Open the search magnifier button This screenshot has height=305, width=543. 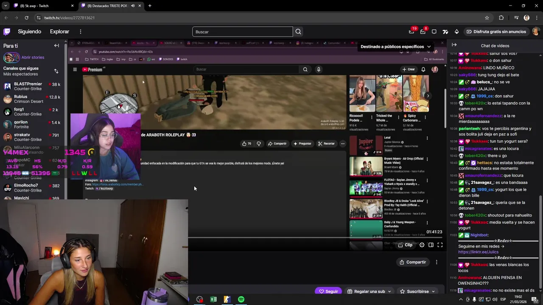[x=298, y=32]
